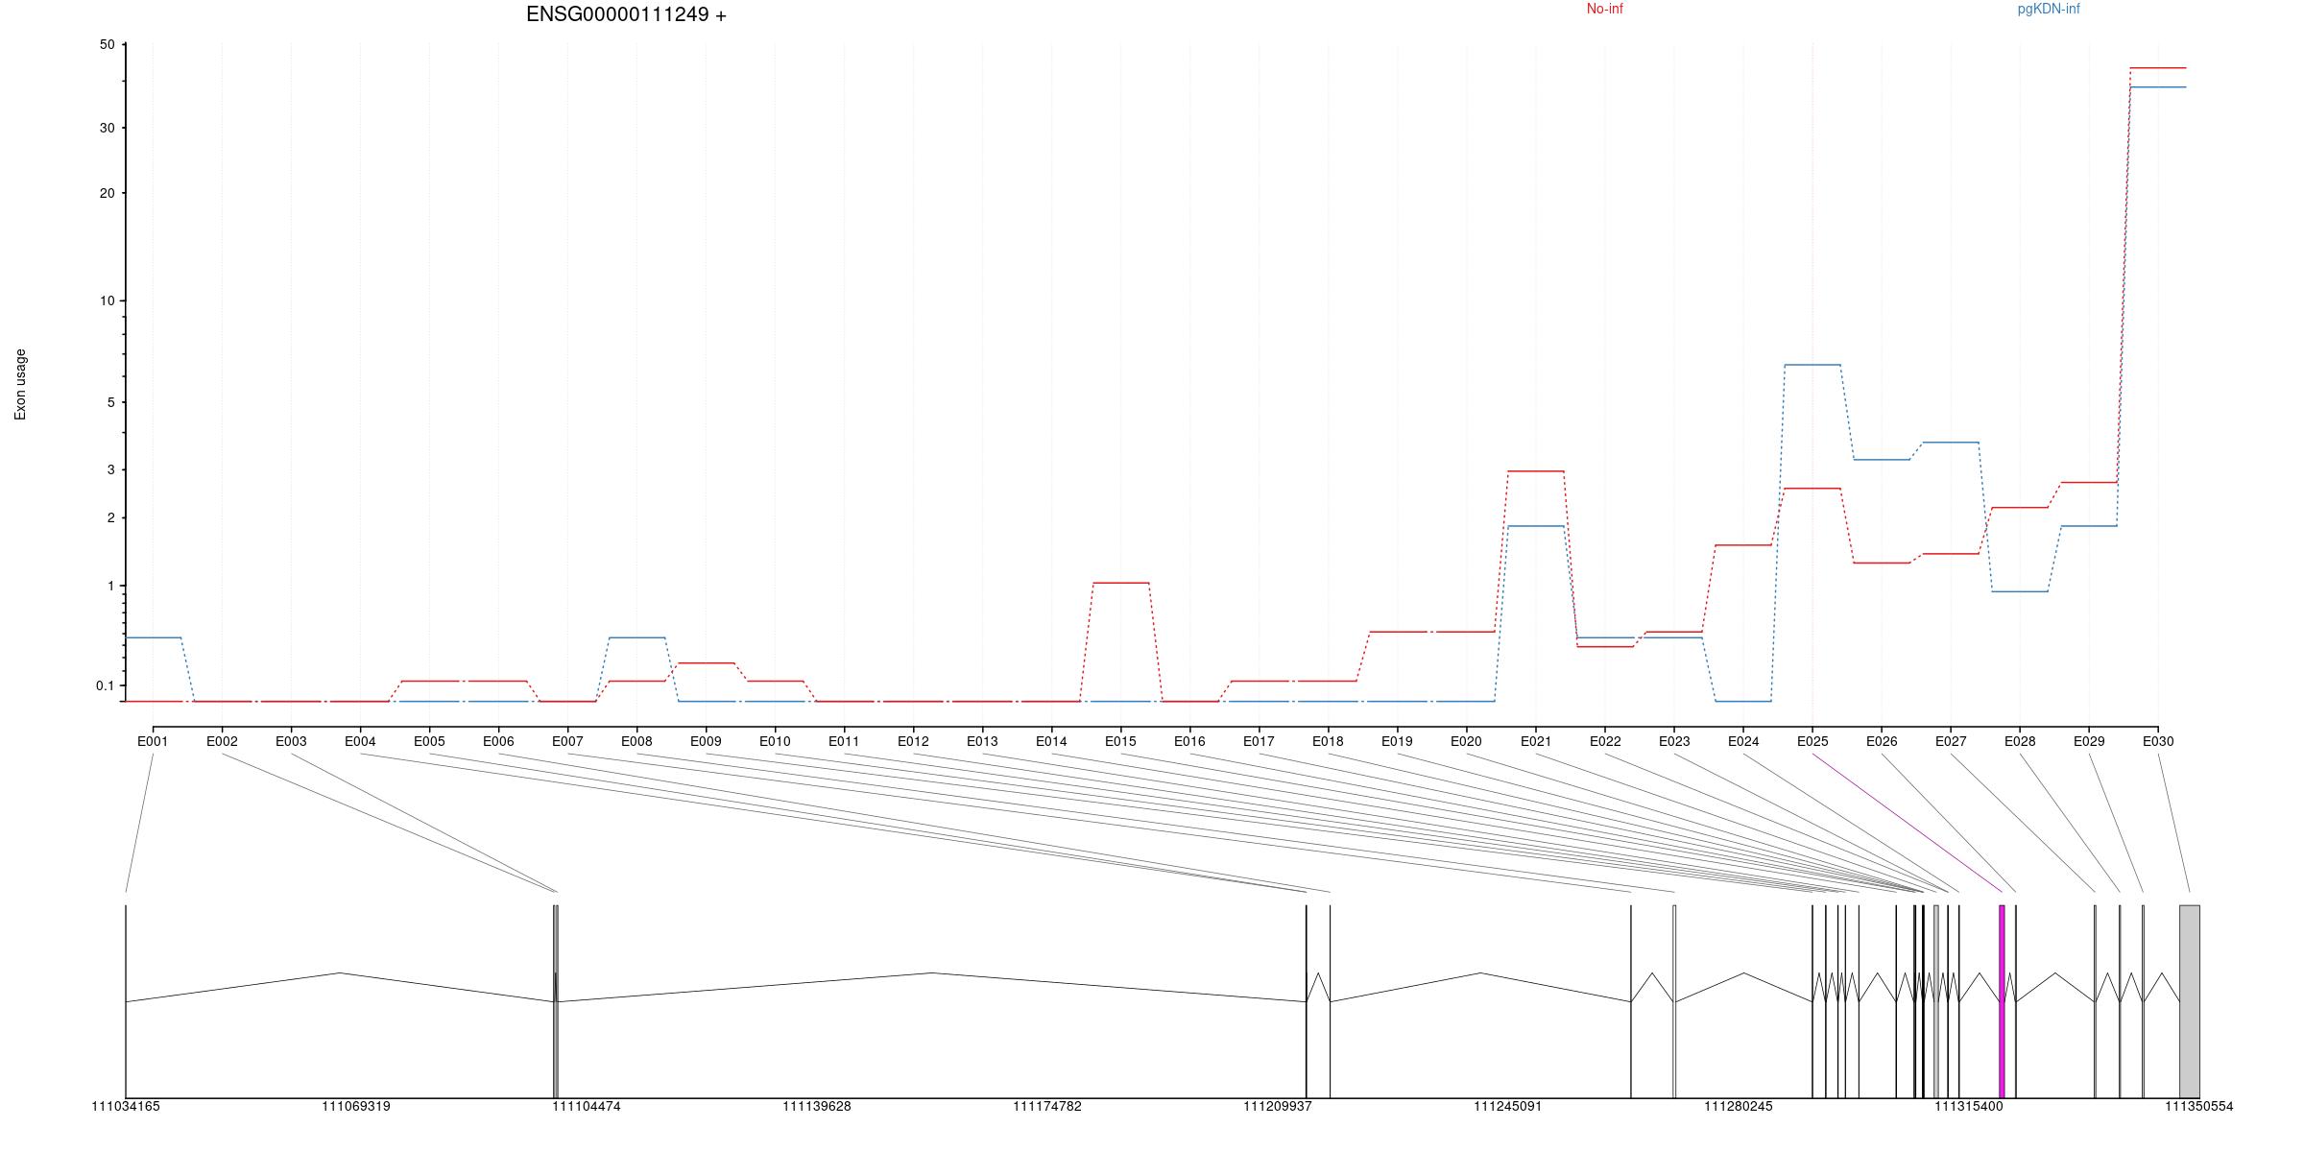
Task: Click exon label E003
Action: [x=291, y=741]
